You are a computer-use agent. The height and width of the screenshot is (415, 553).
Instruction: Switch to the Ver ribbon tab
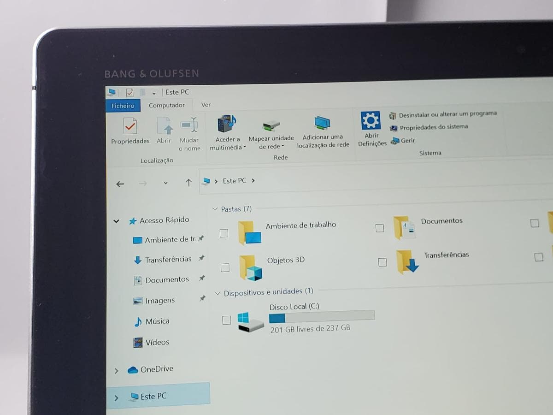(x=206, y=105)
